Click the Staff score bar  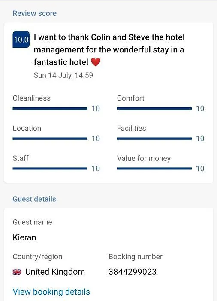(x=50, y=169)
